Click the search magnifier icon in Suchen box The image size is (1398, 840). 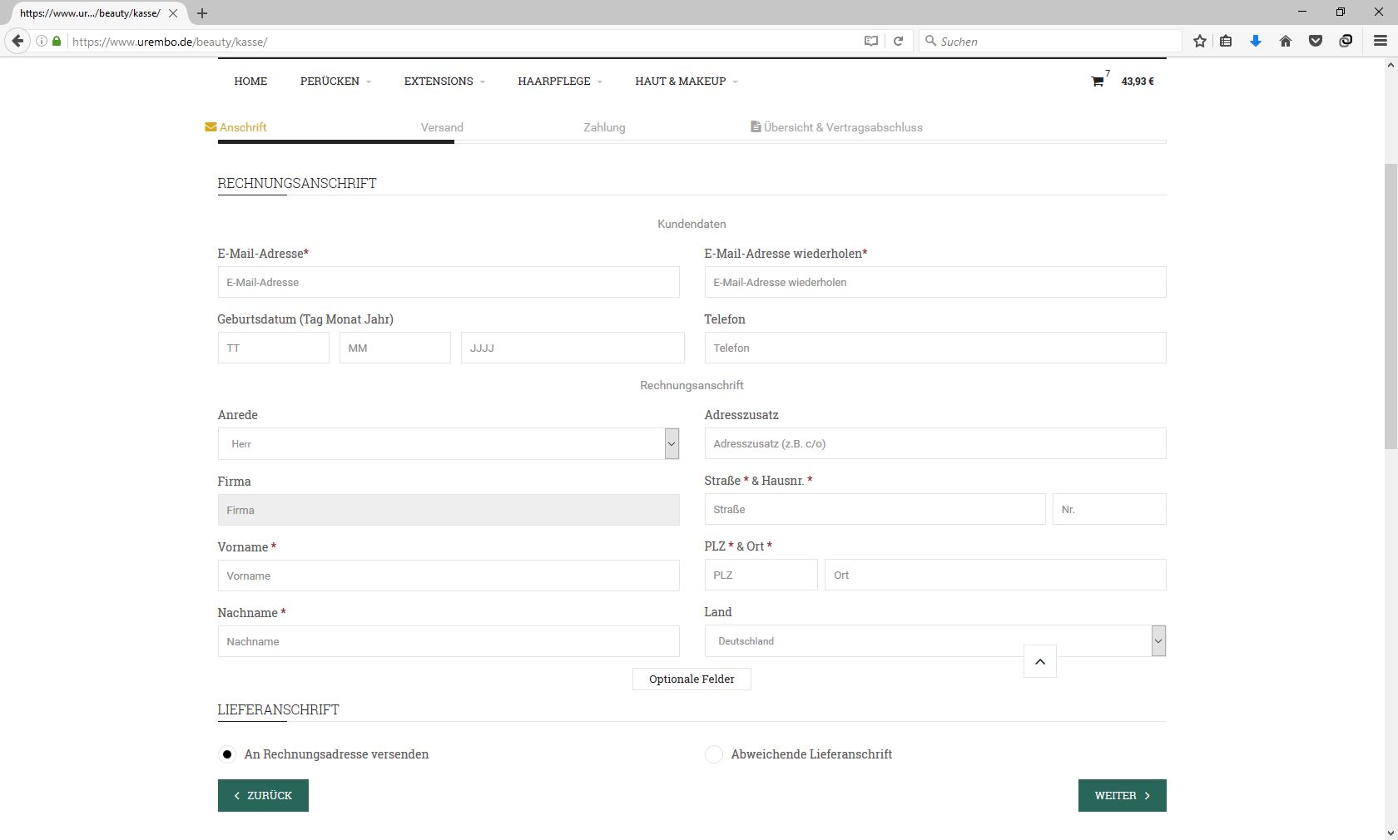(931, 41)
